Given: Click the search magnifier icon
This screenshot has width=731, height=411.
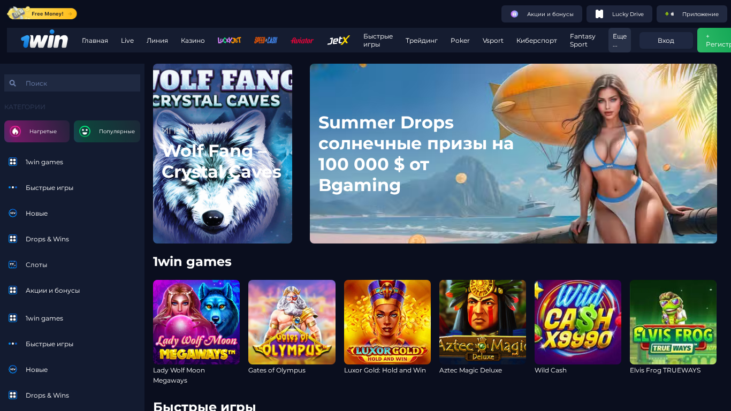Looking at the screenshot, I should (x=13, y=83).
